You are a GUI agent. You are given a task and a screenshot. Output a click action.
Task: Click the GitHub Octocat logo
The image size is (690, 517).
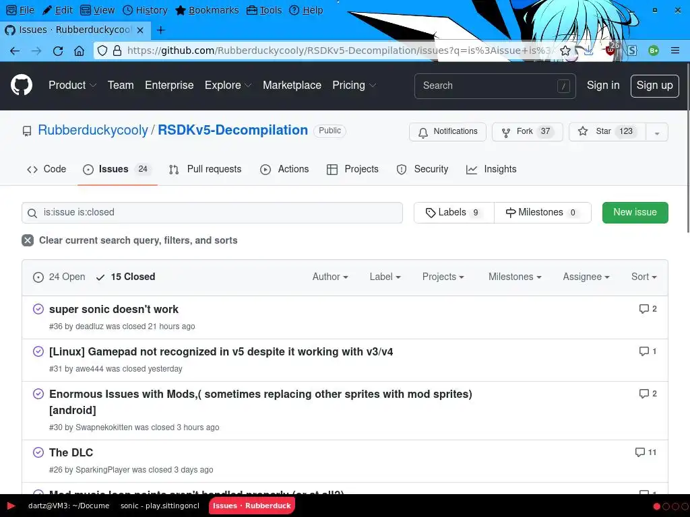coord(22,85)
